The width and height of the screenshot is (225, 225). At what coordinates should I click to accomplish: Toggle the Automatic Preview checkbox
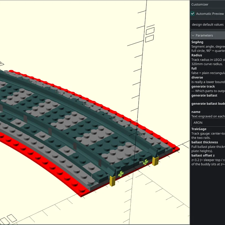tap(193, 13)
